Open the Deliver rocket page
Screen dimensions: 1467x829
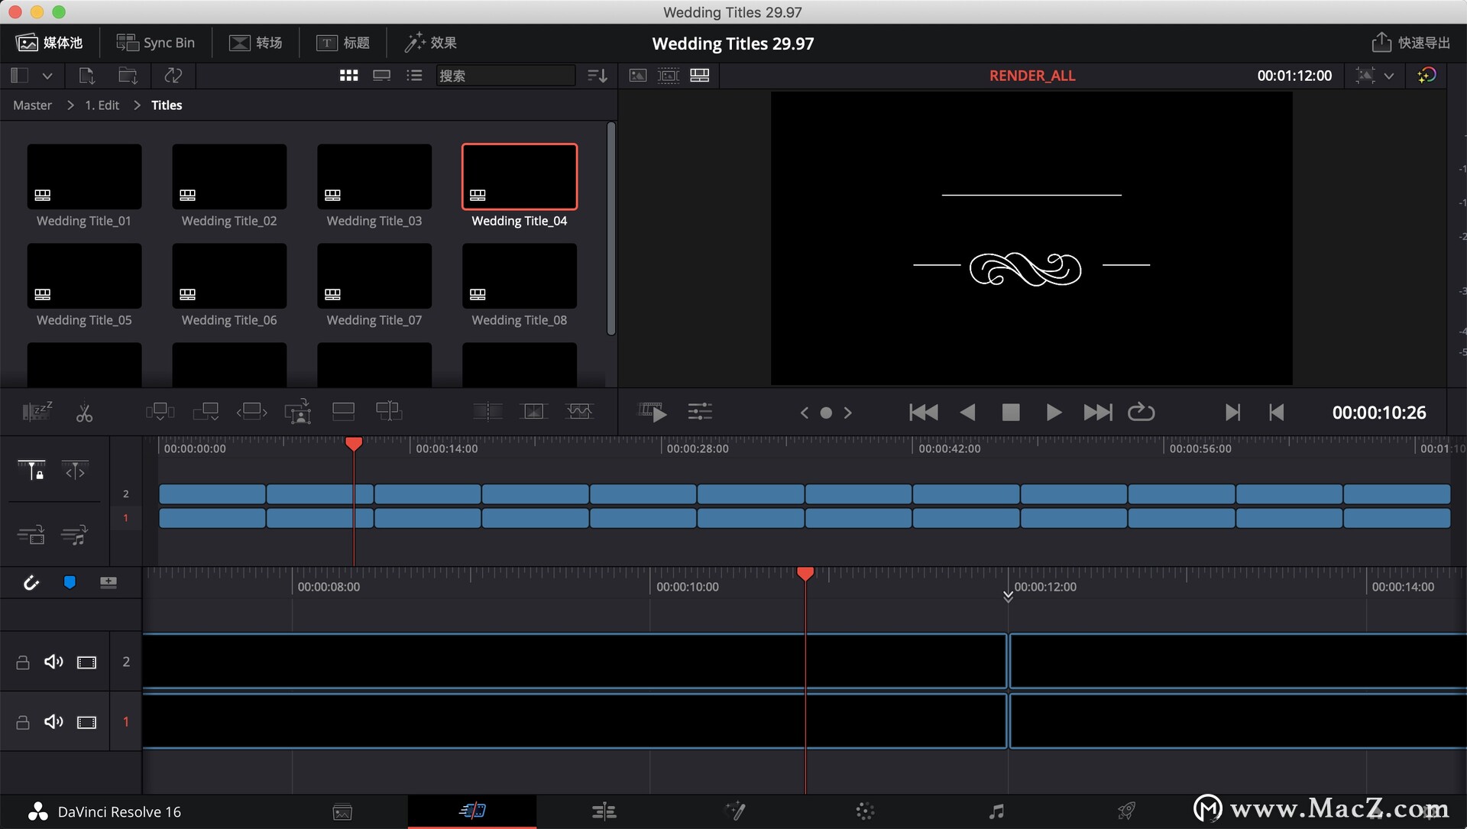point(1125,811)
